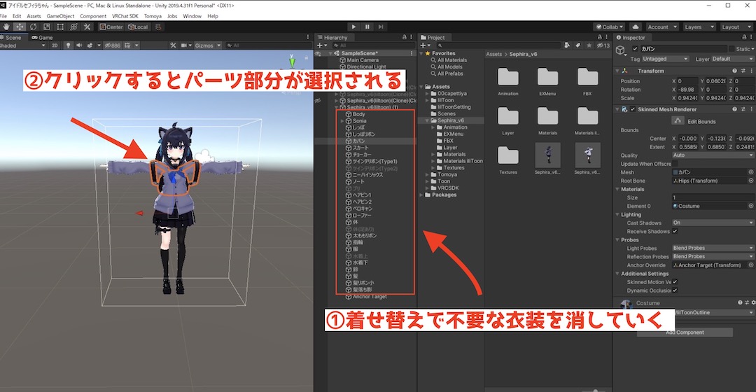Open the Scene camera settings icon
756x392 pixels.
[x=185, y=45]
